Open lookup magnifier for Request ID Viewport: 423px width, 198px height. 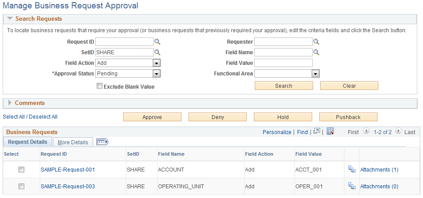pyautogui.click(x=157, y=42)
